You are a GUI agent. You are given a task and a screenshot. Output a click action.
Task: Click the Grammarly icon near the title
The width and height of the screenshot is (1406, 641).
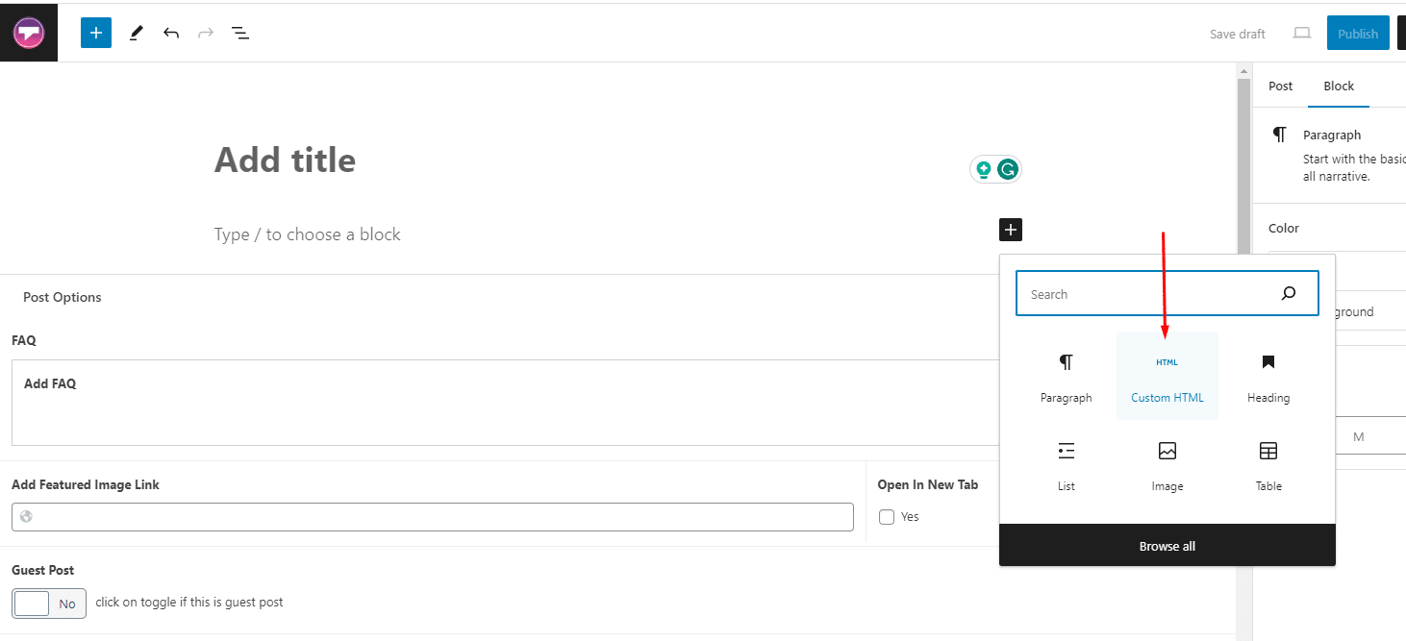click(x=1006, y=168)
